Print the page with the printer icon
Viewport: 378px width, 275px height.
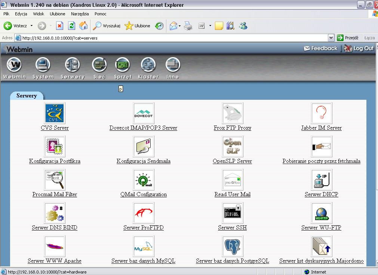click(188, 25)
